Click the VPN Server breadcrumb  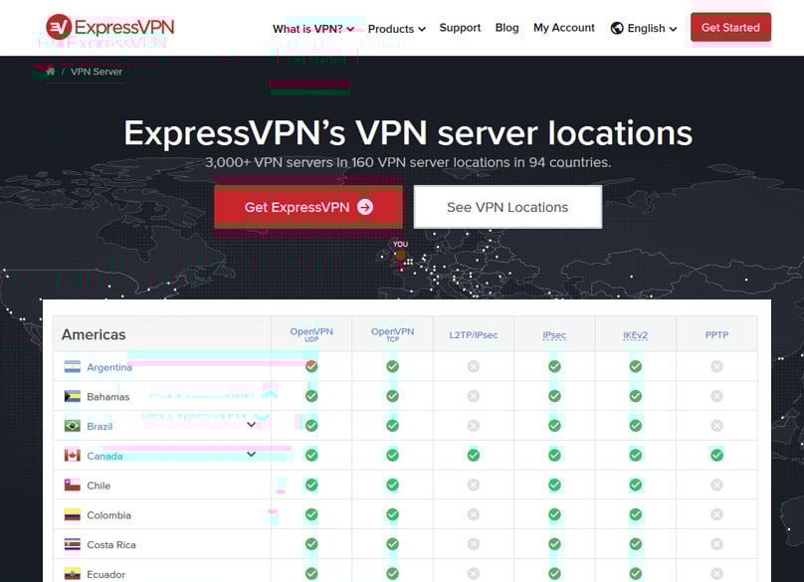[97, 72]
